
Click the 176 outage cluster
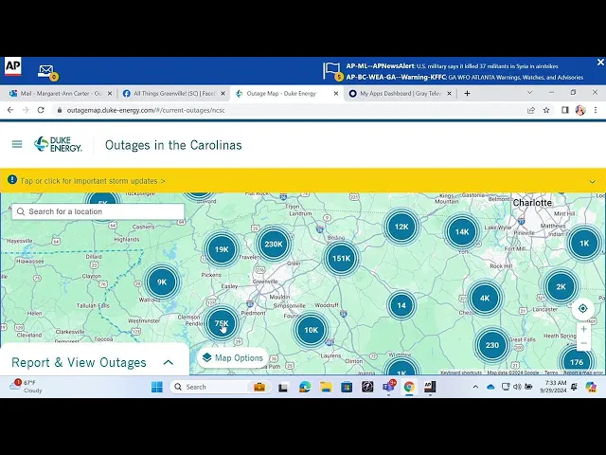(577, 362)
